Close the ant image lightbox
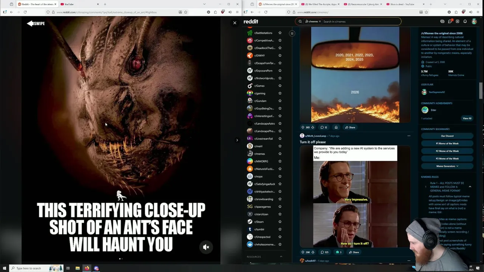The height and width of the screenshot is (272, 484). point(235,23)
